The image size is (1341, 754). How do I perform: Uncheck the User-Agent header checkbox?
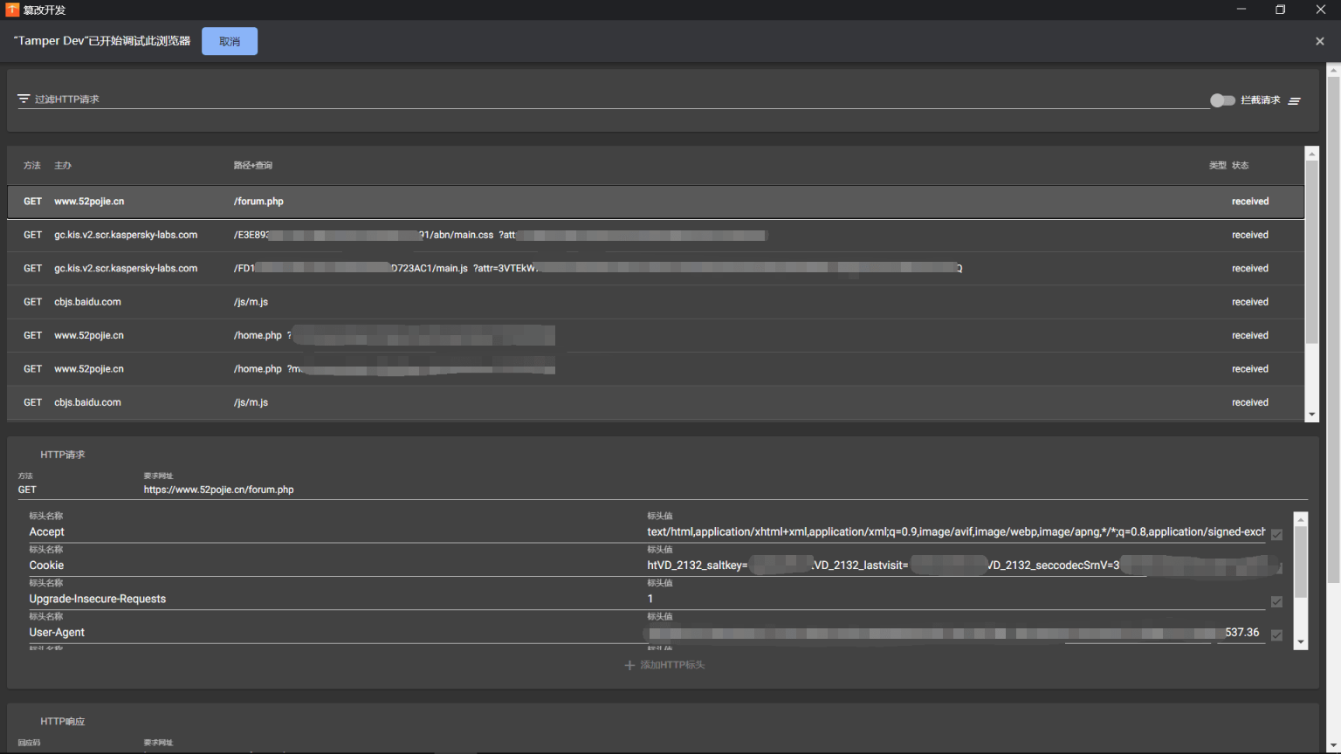(x=1276, y=635)
